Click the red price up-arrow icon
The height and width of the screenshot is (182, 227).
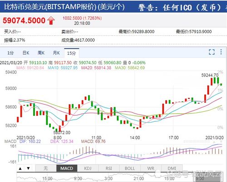click(51, 20)
